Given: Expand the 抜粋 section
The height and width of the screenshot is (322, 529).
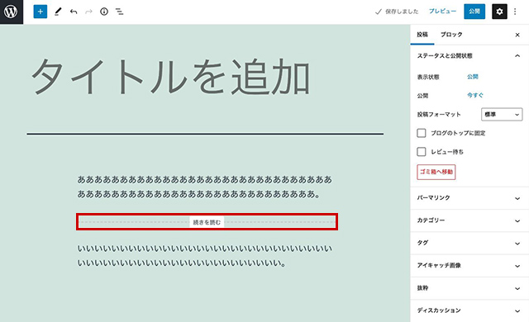Looking at the screenshot, I should [x=469, y=288].
